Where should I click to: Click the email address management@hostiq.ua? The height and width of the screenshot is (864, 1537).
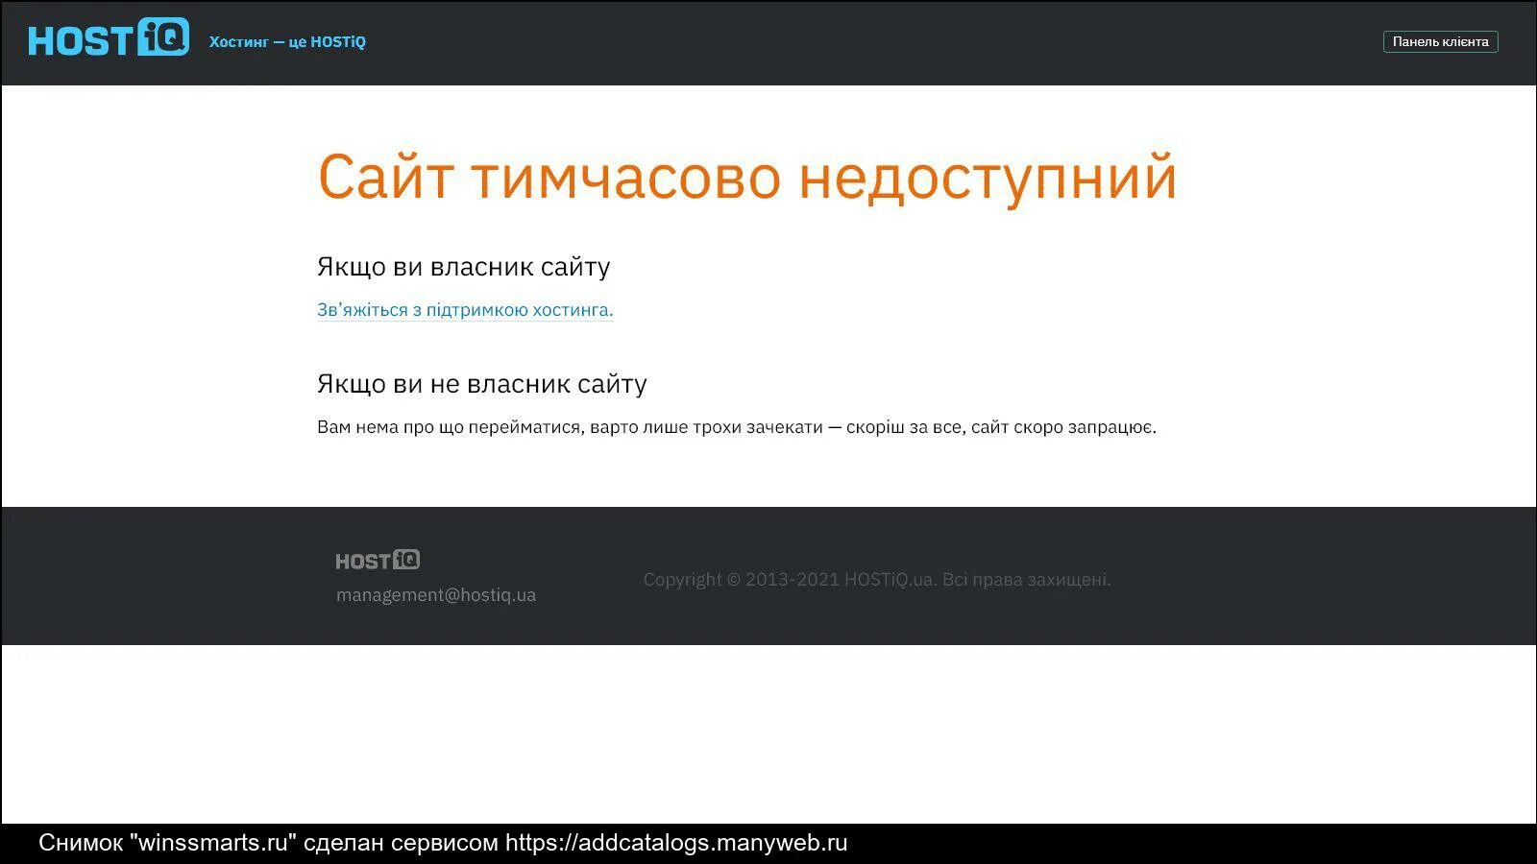436,594
